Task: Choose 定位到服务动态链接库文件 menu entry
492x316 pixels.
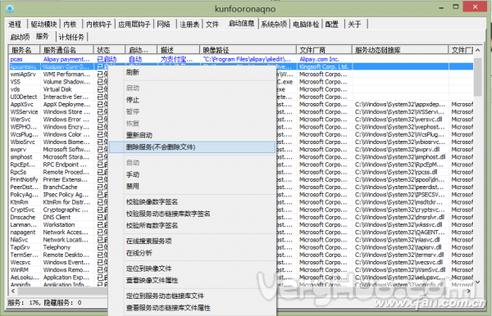Action: pos(192,296)
